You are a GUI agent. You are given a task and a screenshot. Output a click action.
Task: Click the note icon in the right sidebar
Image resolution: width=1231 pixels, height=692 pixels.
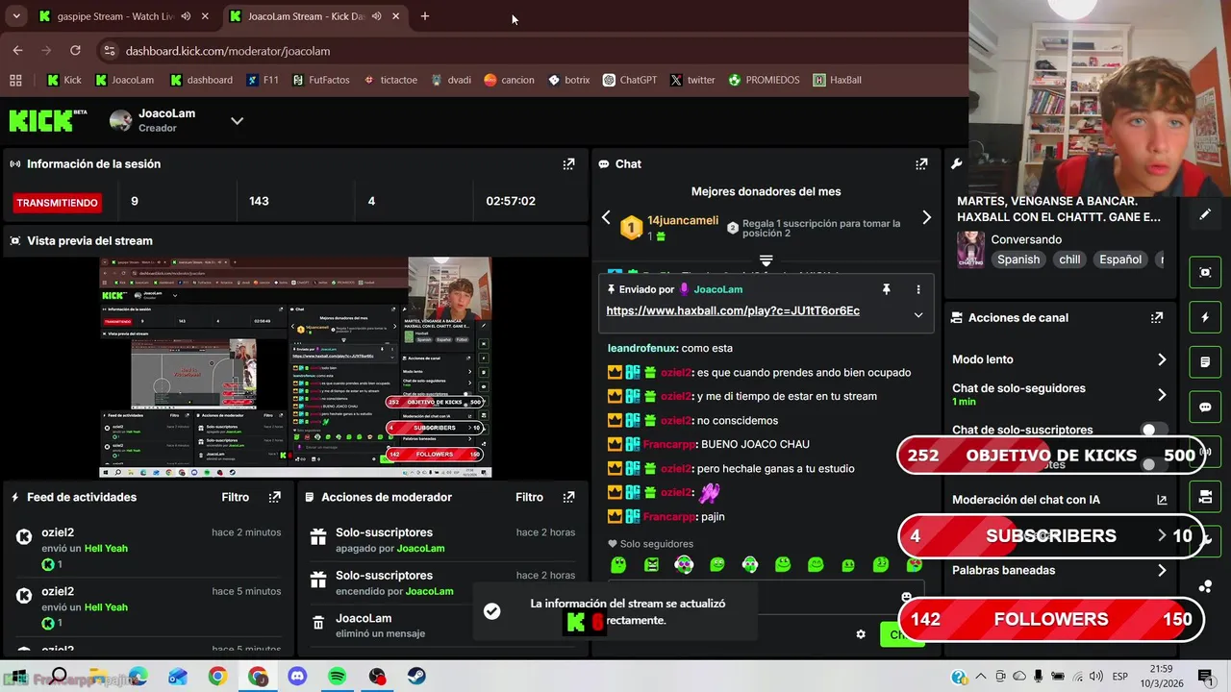[1205, 362]
